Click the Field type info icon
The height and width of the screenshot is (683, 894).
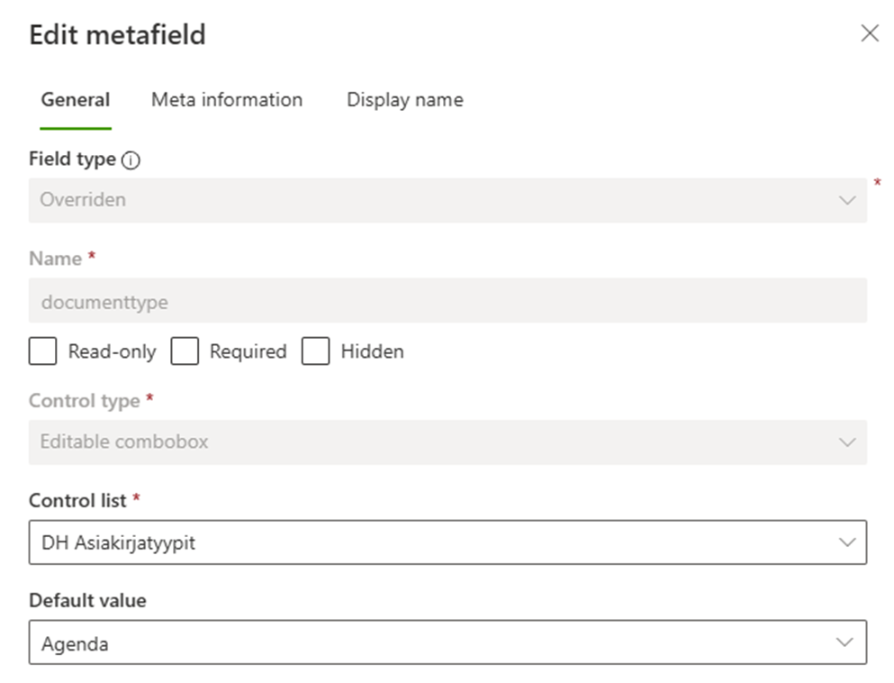pyautogui.click(x=131, y=160)
